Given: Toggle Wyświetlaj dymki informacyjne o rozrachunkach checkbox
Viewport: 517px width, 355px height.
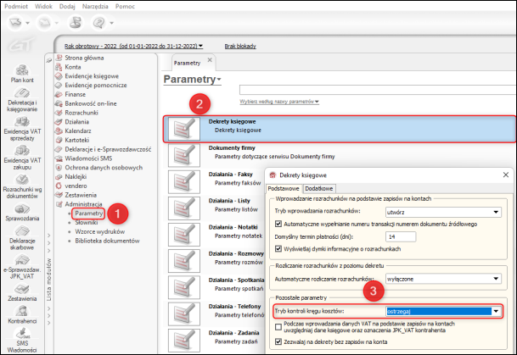Looking at the screenshot, I should [x=278, y=249].
